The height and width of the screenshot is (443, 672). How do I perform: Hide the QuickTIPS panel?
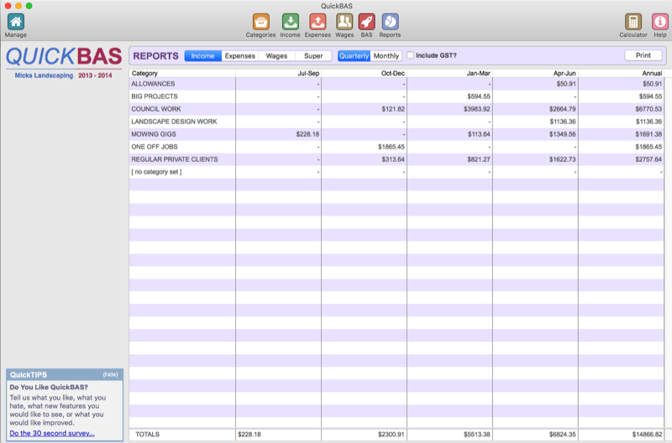(110, 374)
